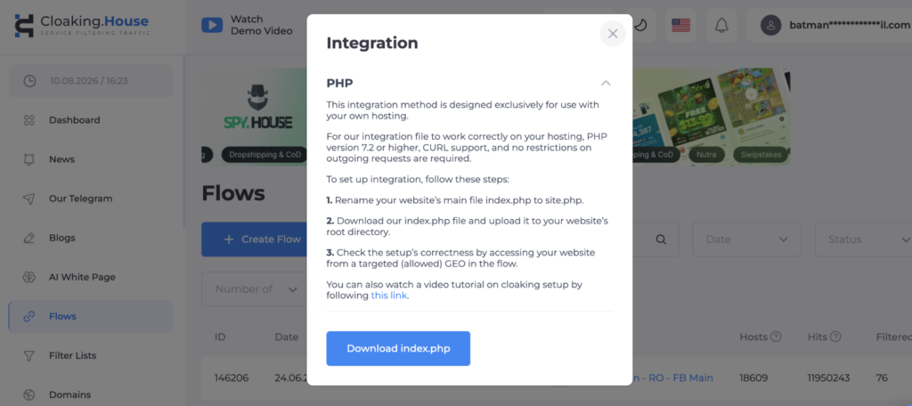912x406 pixels.
Task: Open AI White Page brain icon
Action: 29,277
